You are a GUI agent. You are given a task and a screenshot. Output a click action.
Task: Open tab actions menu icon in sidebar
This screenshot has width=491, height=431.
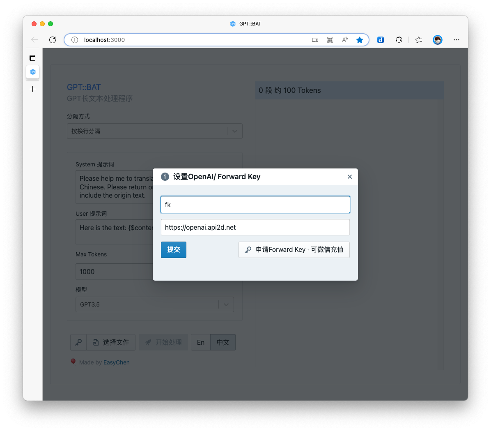click(x=32, y=58)
